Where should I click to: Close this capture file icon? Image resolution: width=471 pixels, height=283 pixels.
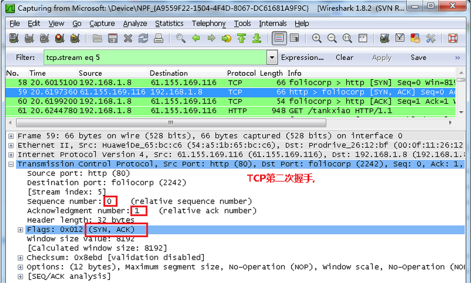click(128, 38)
